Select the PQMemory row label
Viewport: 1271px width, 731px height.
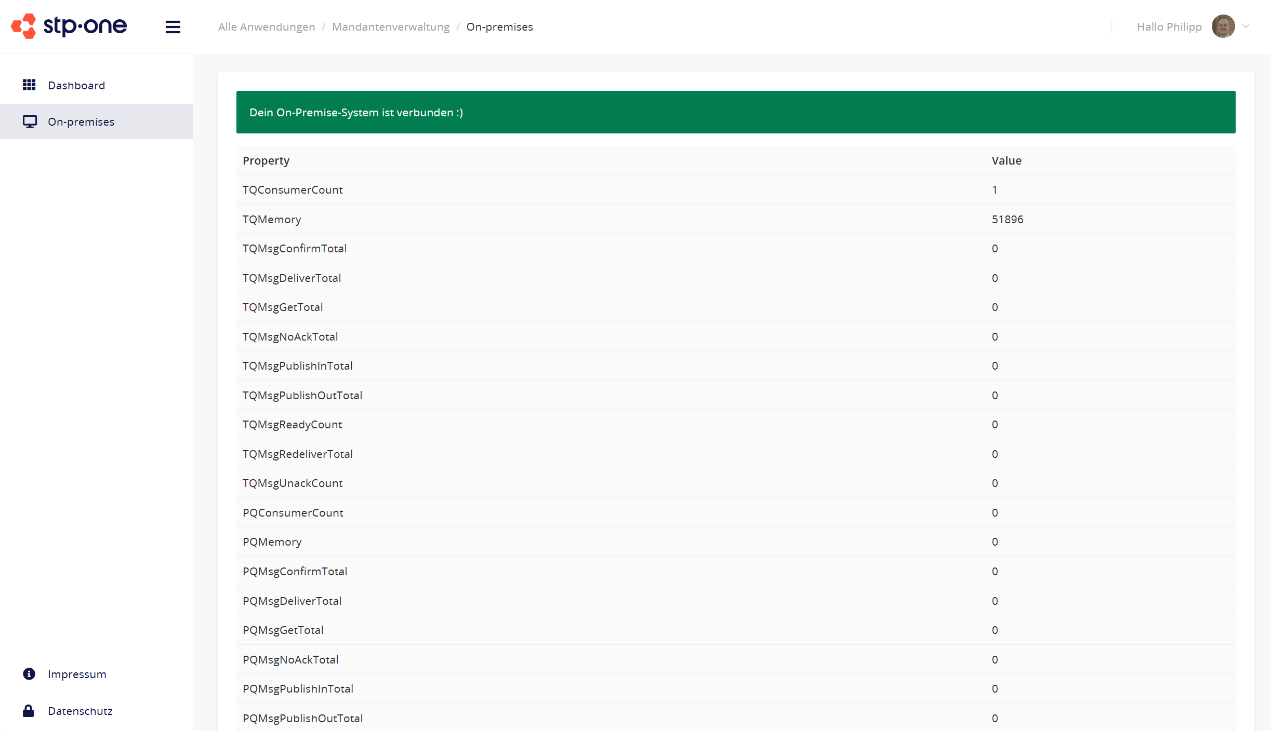[272, 542]
